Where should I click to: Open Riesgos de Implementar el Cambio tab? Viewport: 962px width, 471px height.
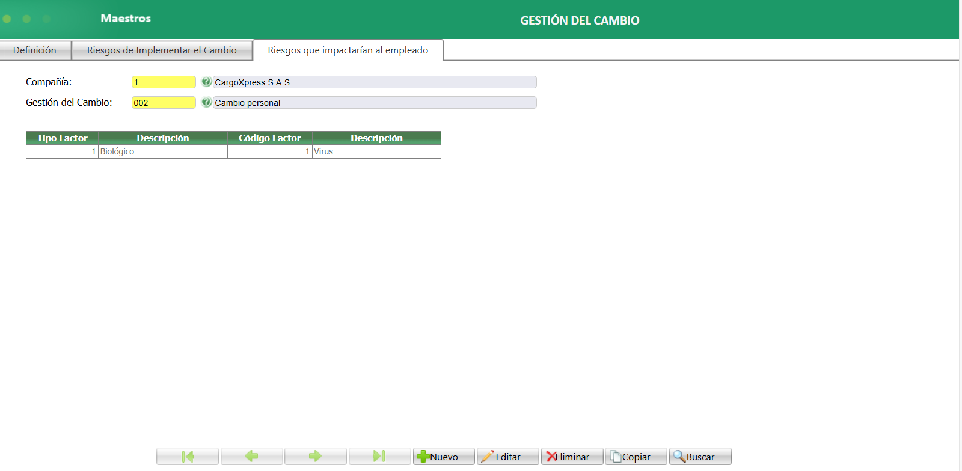click(162, 50)
